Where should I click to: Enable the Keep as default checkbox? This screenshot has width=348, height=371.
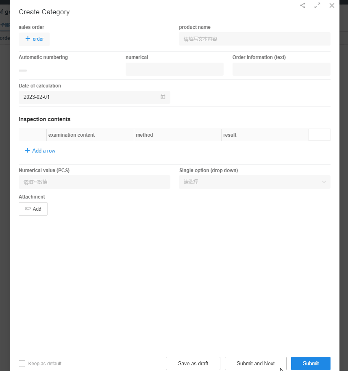(22, 363)
